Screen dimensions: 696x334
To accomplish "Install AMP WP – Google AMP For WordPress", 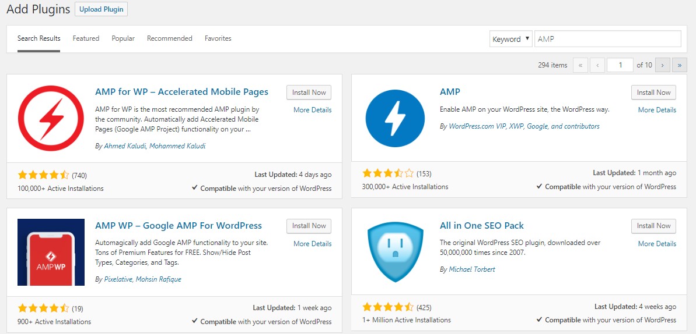I will pyautogui.click(x=309, y=225).
